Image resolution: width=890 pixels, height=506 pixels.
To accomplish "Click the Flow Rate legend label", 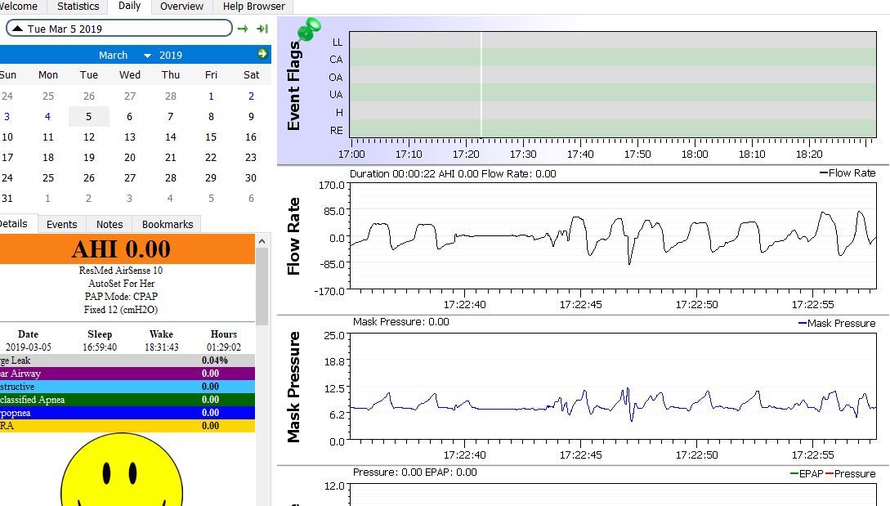I will [x=848, y=172].
